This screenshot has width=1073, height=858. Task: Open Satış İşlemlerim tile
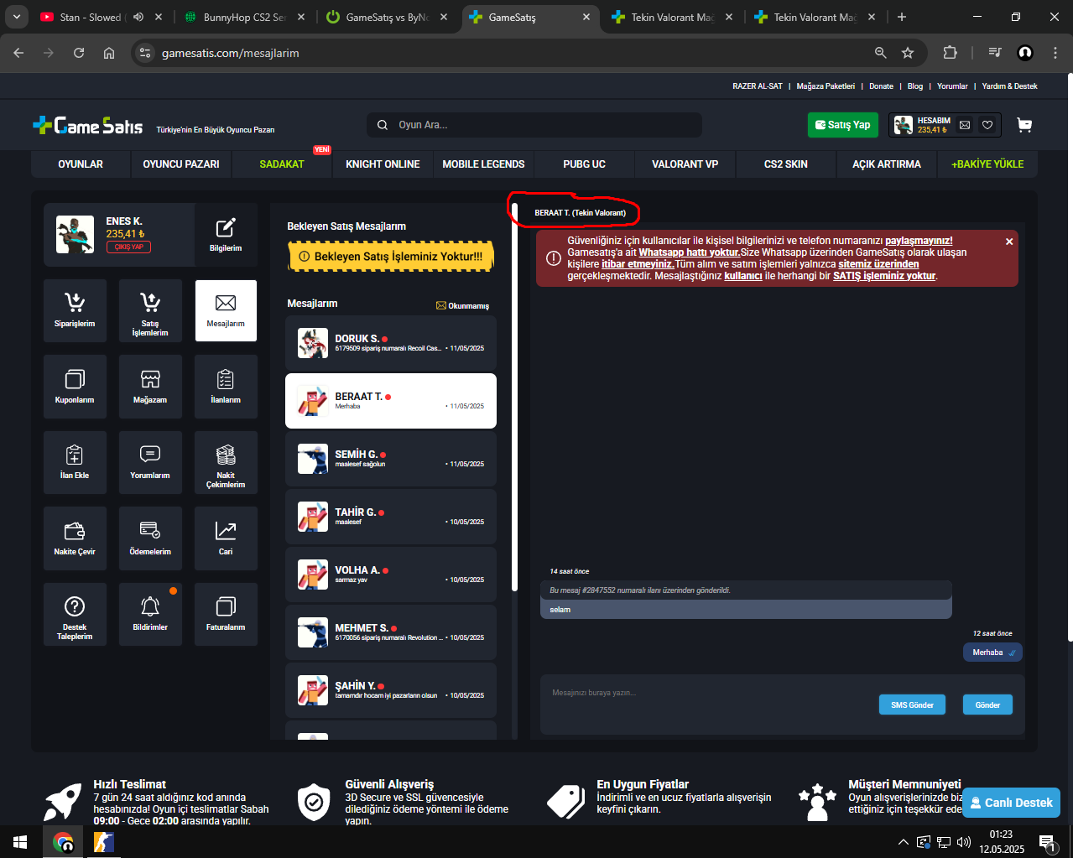point(150,311)
